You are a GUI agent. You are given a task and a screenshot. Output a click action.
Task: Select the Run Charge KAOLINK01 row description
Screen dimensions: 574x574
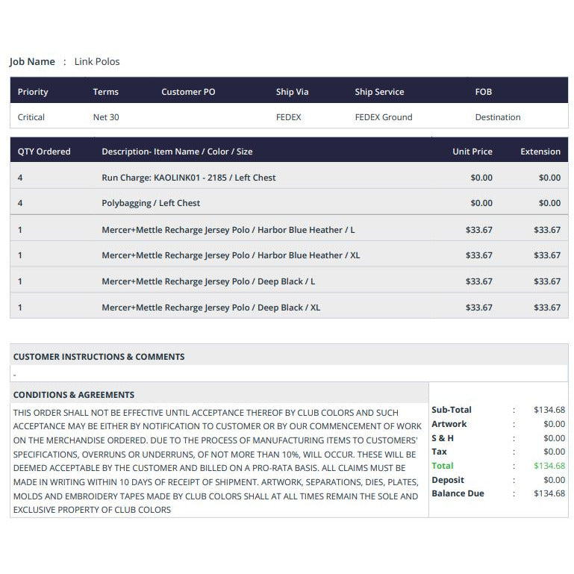189,178
